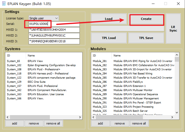Click the Name column header in Modules
Screen dimensions: 185x132
tap(117, 56)
